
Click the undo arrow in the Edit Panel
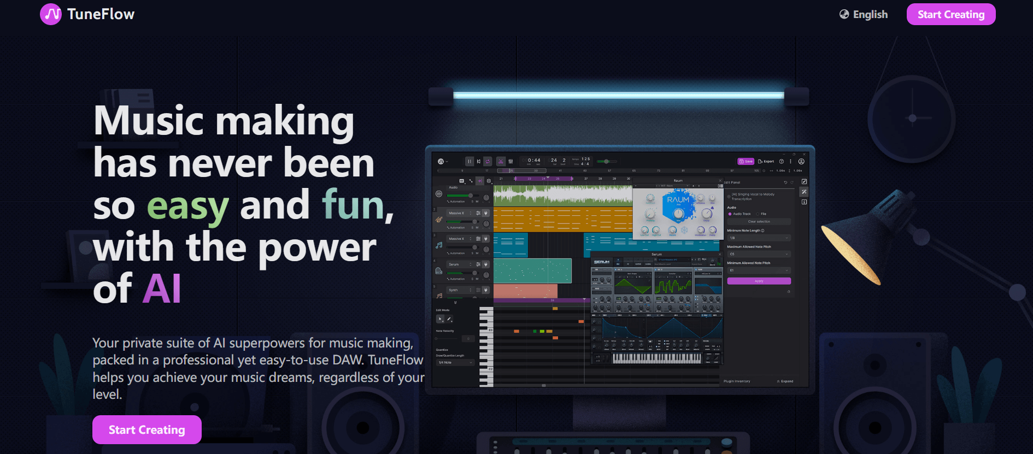click(785, 182)
